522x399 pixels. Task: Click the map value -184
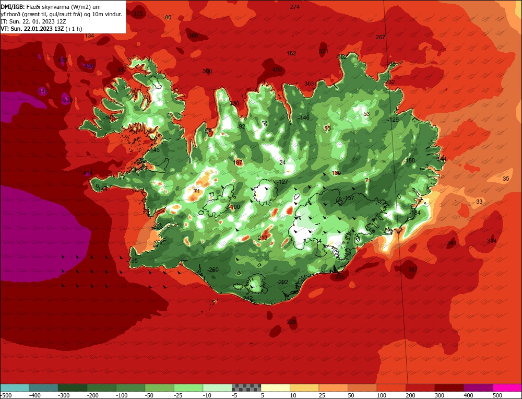(415, 213)
